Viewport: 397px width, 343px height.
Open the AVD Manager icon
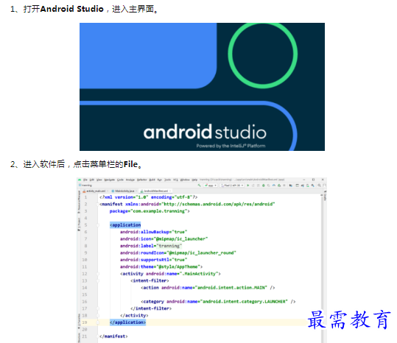[308, 185]
